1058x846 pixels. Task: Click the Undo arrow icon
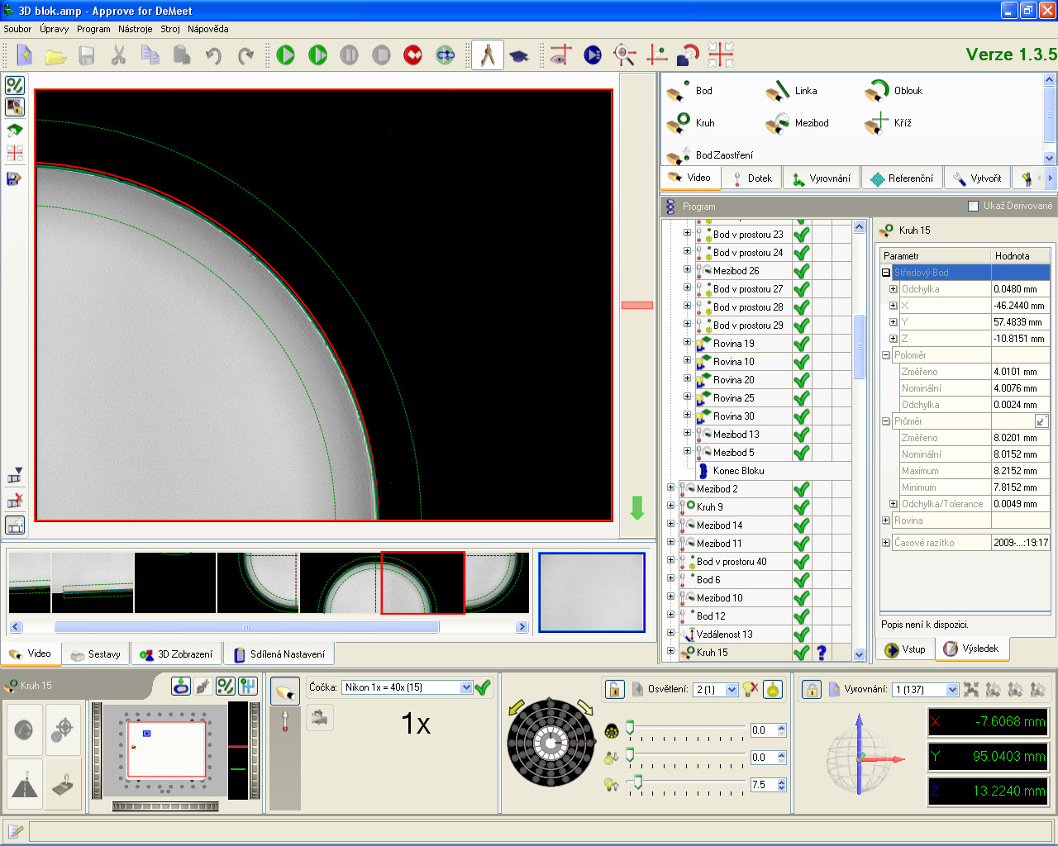(x=213, y=55)
